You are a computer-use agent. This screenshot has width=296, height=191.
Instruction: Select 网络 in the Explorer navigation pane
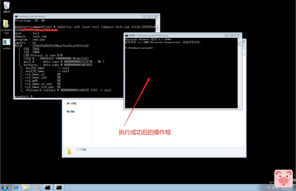(x=71, y=112)
